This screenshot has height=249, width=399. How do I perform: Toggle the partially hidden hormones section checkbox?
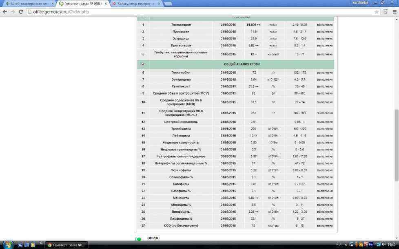point(143,18)
